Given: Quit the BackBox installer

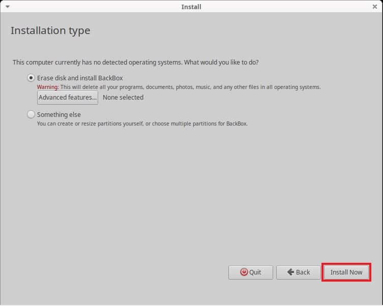Looking at the screenshot, I should pos(251,272).
